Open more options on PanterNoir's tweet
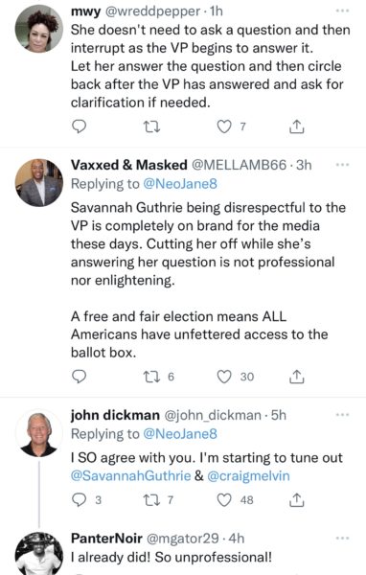This screenshot has height=575, width=366. coord(342,539)
